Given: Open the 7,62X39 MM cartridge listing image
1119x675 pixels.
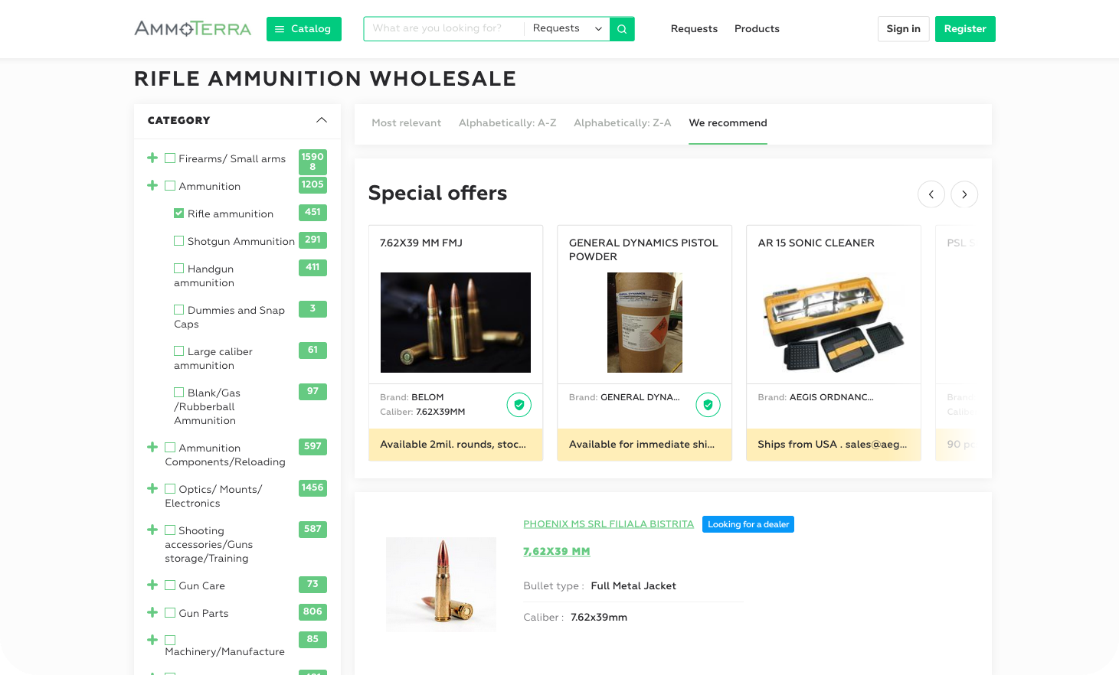Looking at the screenshot, I should (x=441, y=585).
